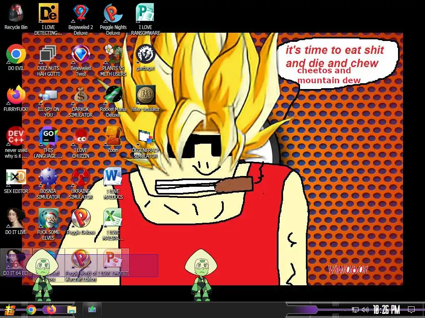The width and height of the screenshot is (425, 318).
Task: Launch Peggle Nights Deluxe shortcut
Action: click(x=113, y=19)
